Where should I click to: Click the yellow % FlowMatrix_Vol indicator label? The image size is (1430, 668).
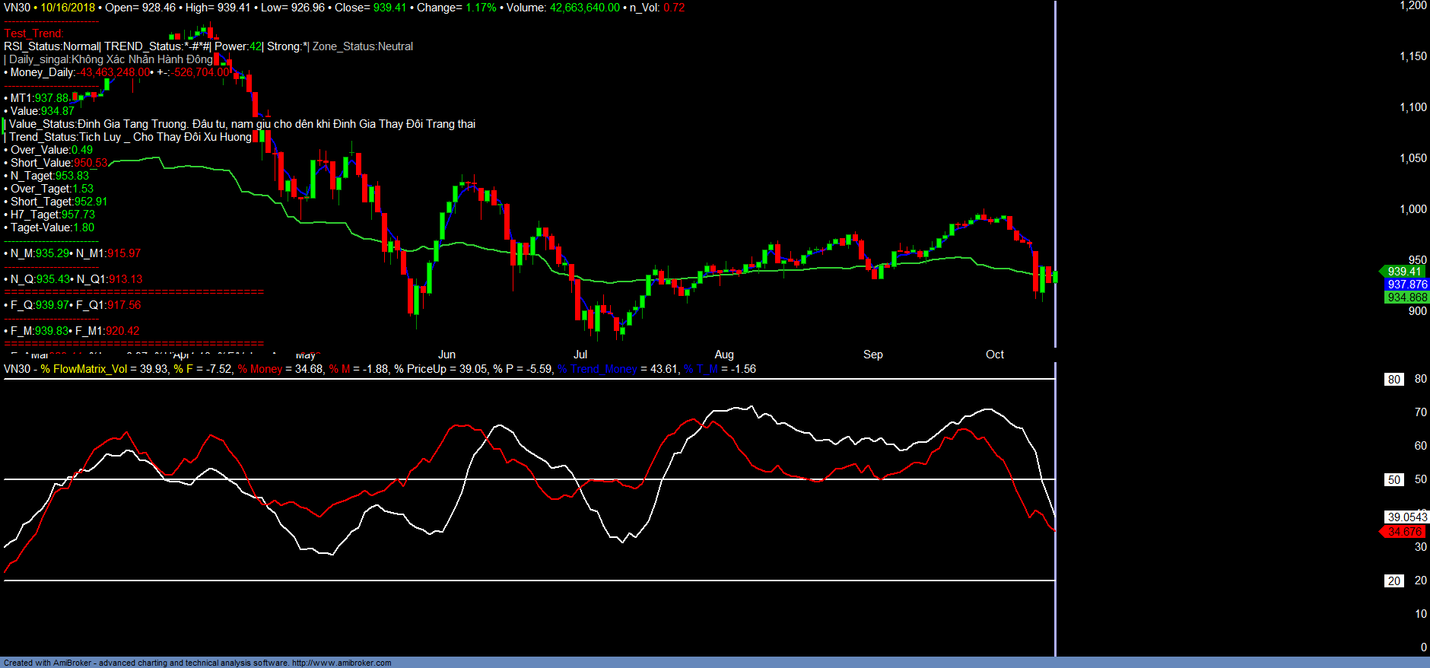pyautogui.click(x=84, y=369)
